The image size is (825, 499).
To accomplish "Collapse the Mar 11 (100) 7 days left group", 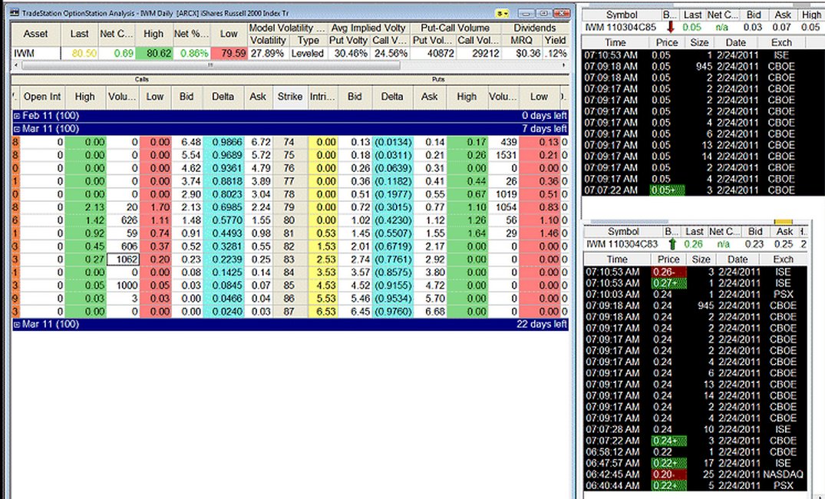I will tap(17, 128).
